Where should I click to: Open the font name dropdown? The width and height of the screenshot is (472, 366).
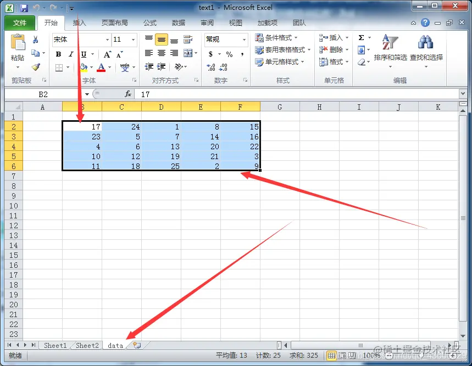point(108,40)
